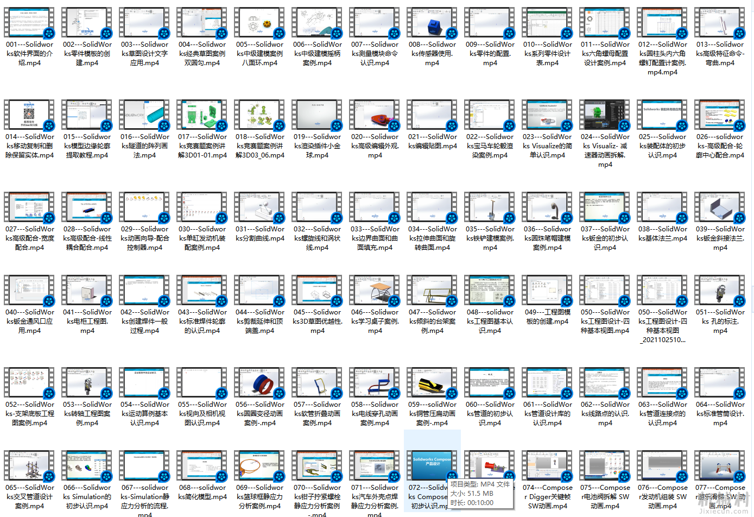Click the file name 041 电柜工程图
This screenshot has height=517, width=754.
tap(87, 321)
